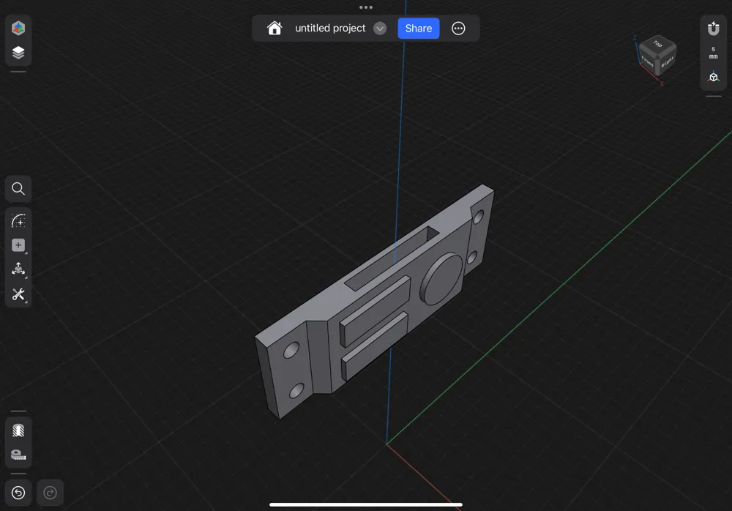The image size is (732, 511).
Task: Select Top face on orientation cube
Action: (x=657, y=45)
